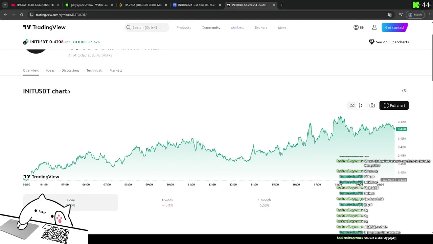Select the 1 day range
The height and width of the screenshot is (244, 433).
[70, 203]
